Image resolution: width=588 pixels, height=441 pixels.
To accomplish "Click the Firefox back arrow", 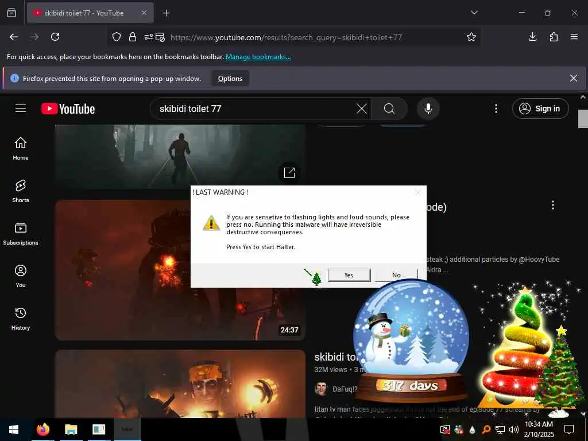I will click(14, 37).
